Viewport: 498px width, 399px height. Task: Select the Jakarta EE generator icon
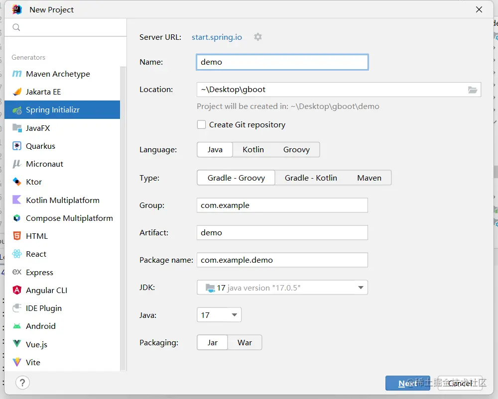(x=17, y=92)
